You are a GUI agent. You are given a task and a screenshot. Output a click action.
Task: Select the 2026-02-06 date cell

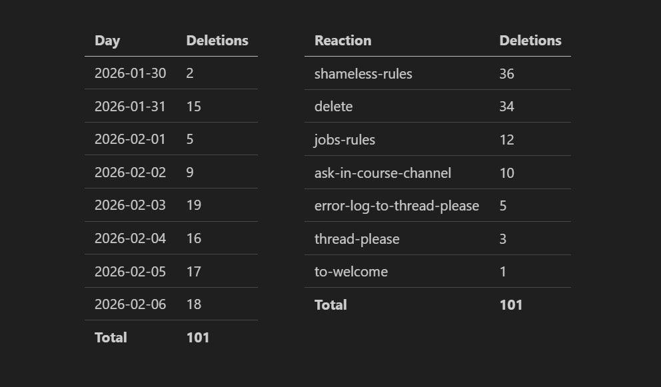[131, 304]
